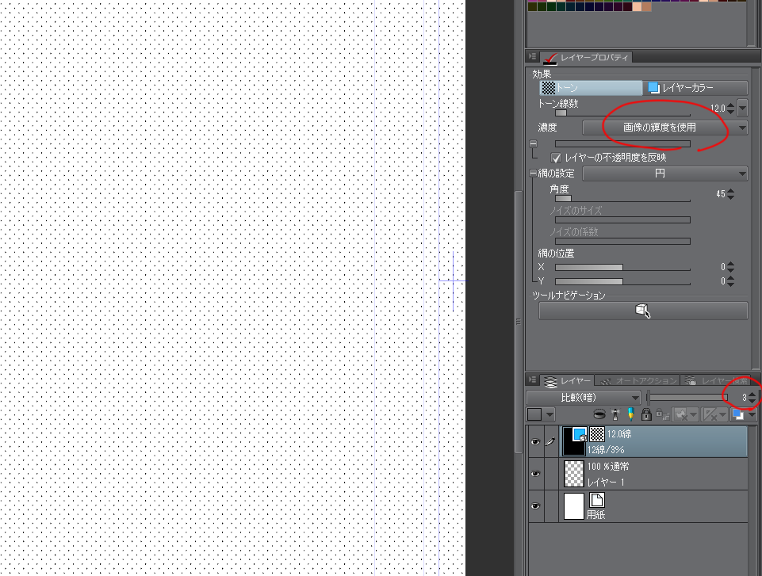The width and height of the screenshot is (762, 576).
Task: Switch to the レイヤー tab
Action: click(x=569, y=381)
